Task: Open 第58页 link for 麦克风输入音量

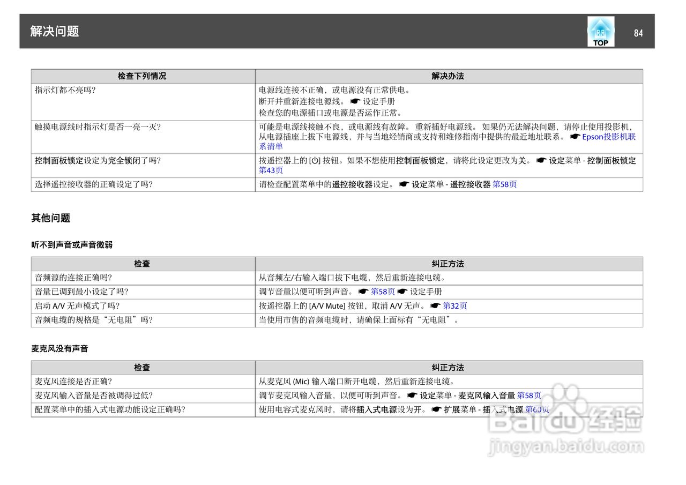Action: pos(529,396)
